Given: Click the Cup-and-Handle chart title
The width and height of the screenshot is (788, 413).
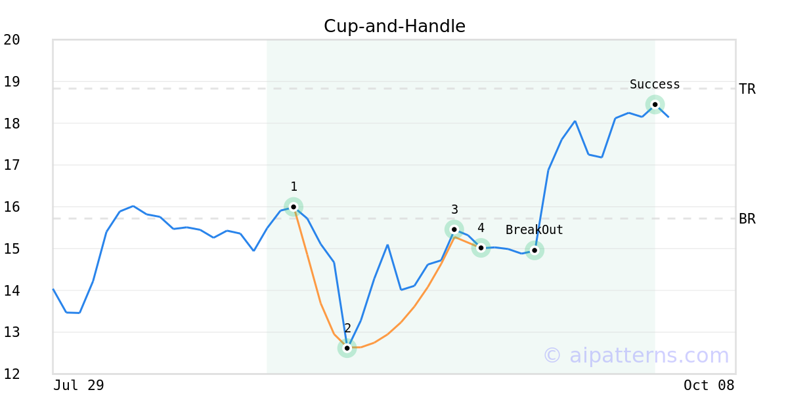Looking at the screenshot, I should pos(395,27).
